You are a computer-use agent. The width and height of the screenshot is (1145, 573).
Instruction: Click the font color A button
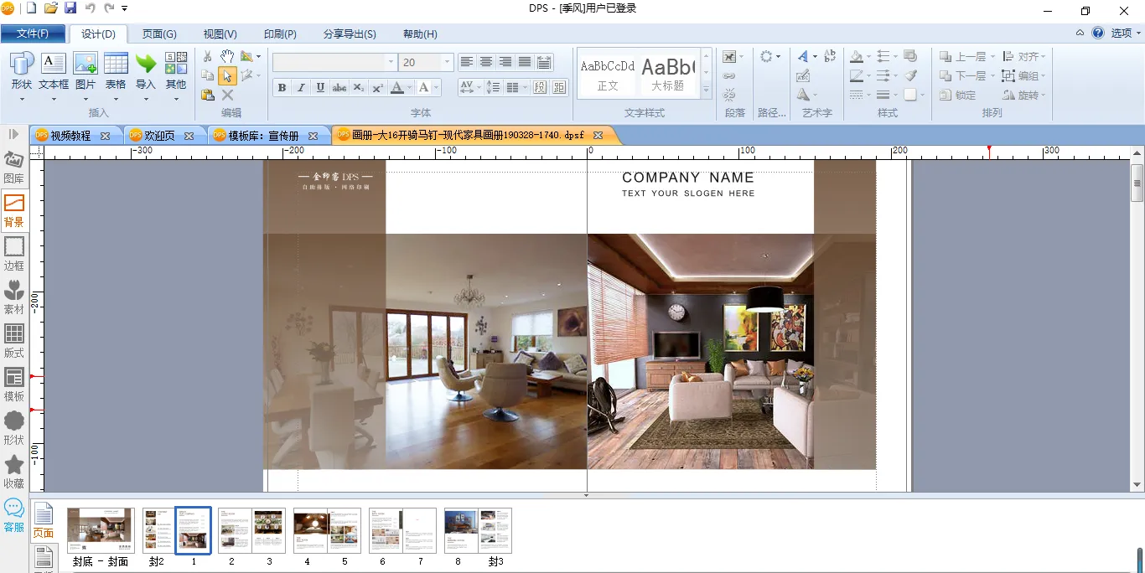tap(397, 88)
